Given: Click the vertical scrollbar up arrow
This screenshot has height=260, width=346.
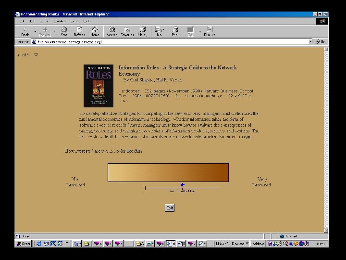Looking at the screenshot, I should click(x=326, y=49).
